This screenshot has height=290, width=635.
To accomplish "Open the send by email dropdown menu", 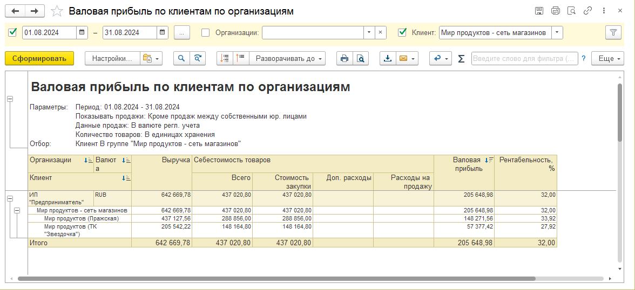I will click(407, 59).
